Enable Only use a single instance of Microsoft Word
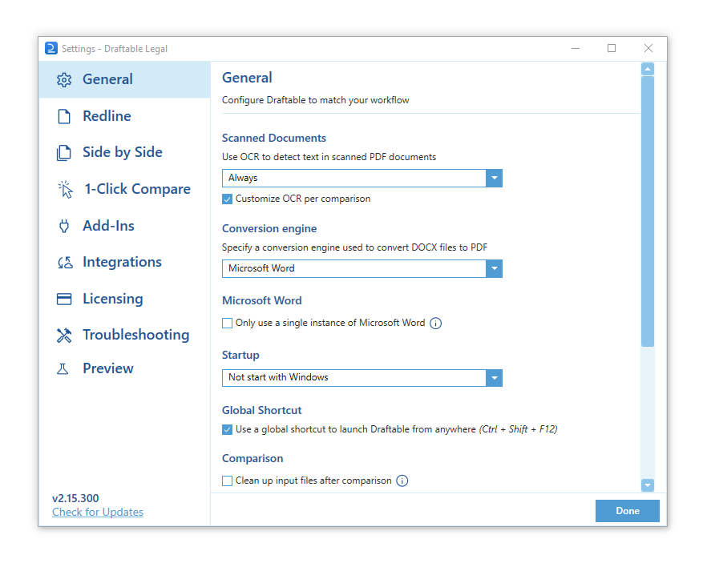The width and height of the screenshot is (711, 563). click(227, 324)
